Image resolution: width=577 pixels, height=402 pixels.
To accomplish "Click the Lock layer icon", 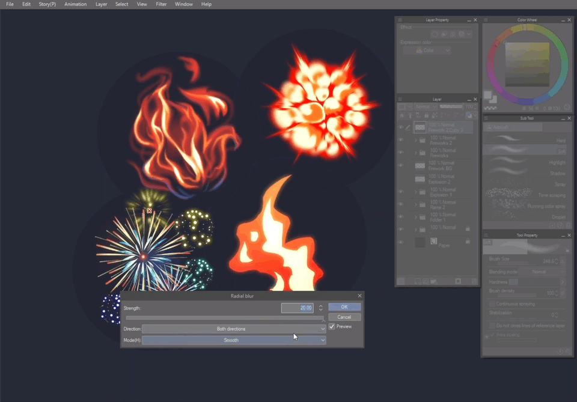I will click(427, 115).
